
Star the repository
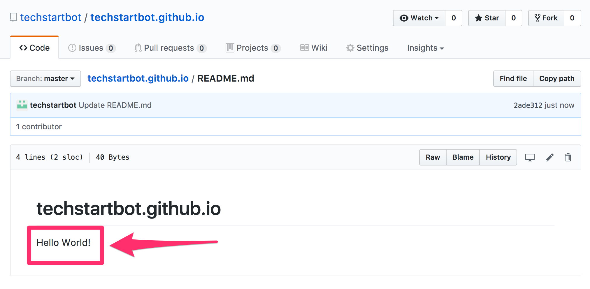(x=486, y=18)
